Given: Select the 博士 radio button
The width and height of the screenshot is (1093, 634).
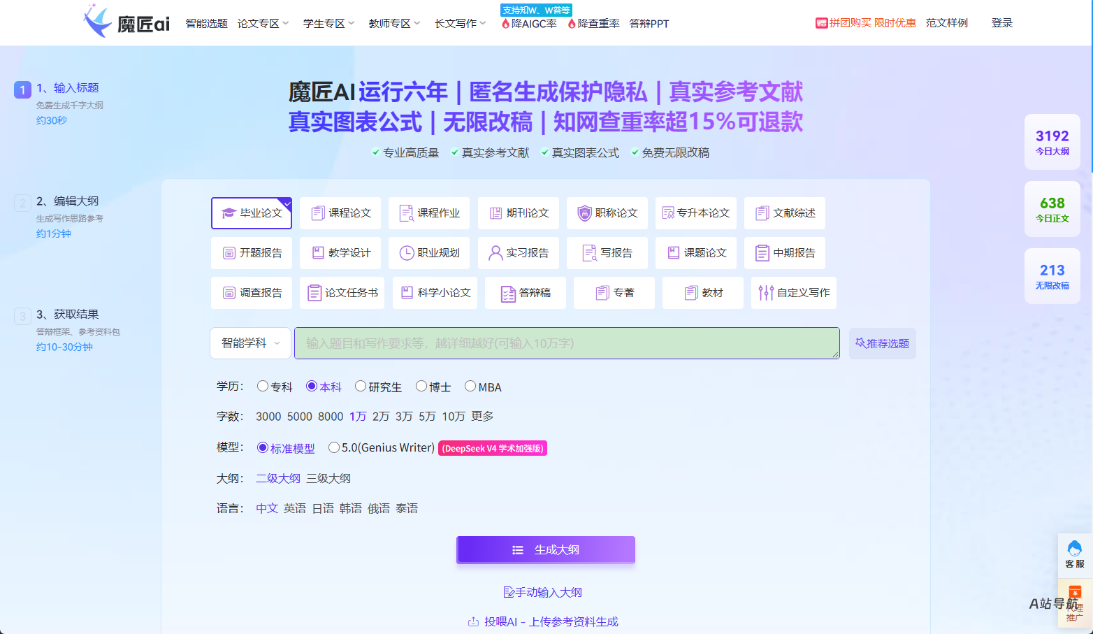Looking at the screenshot, I should coord(421,386).
